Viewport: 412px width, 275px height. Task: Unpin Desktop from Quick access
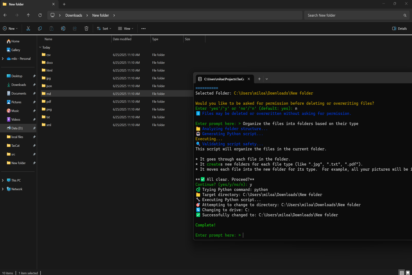click(34, 76)
